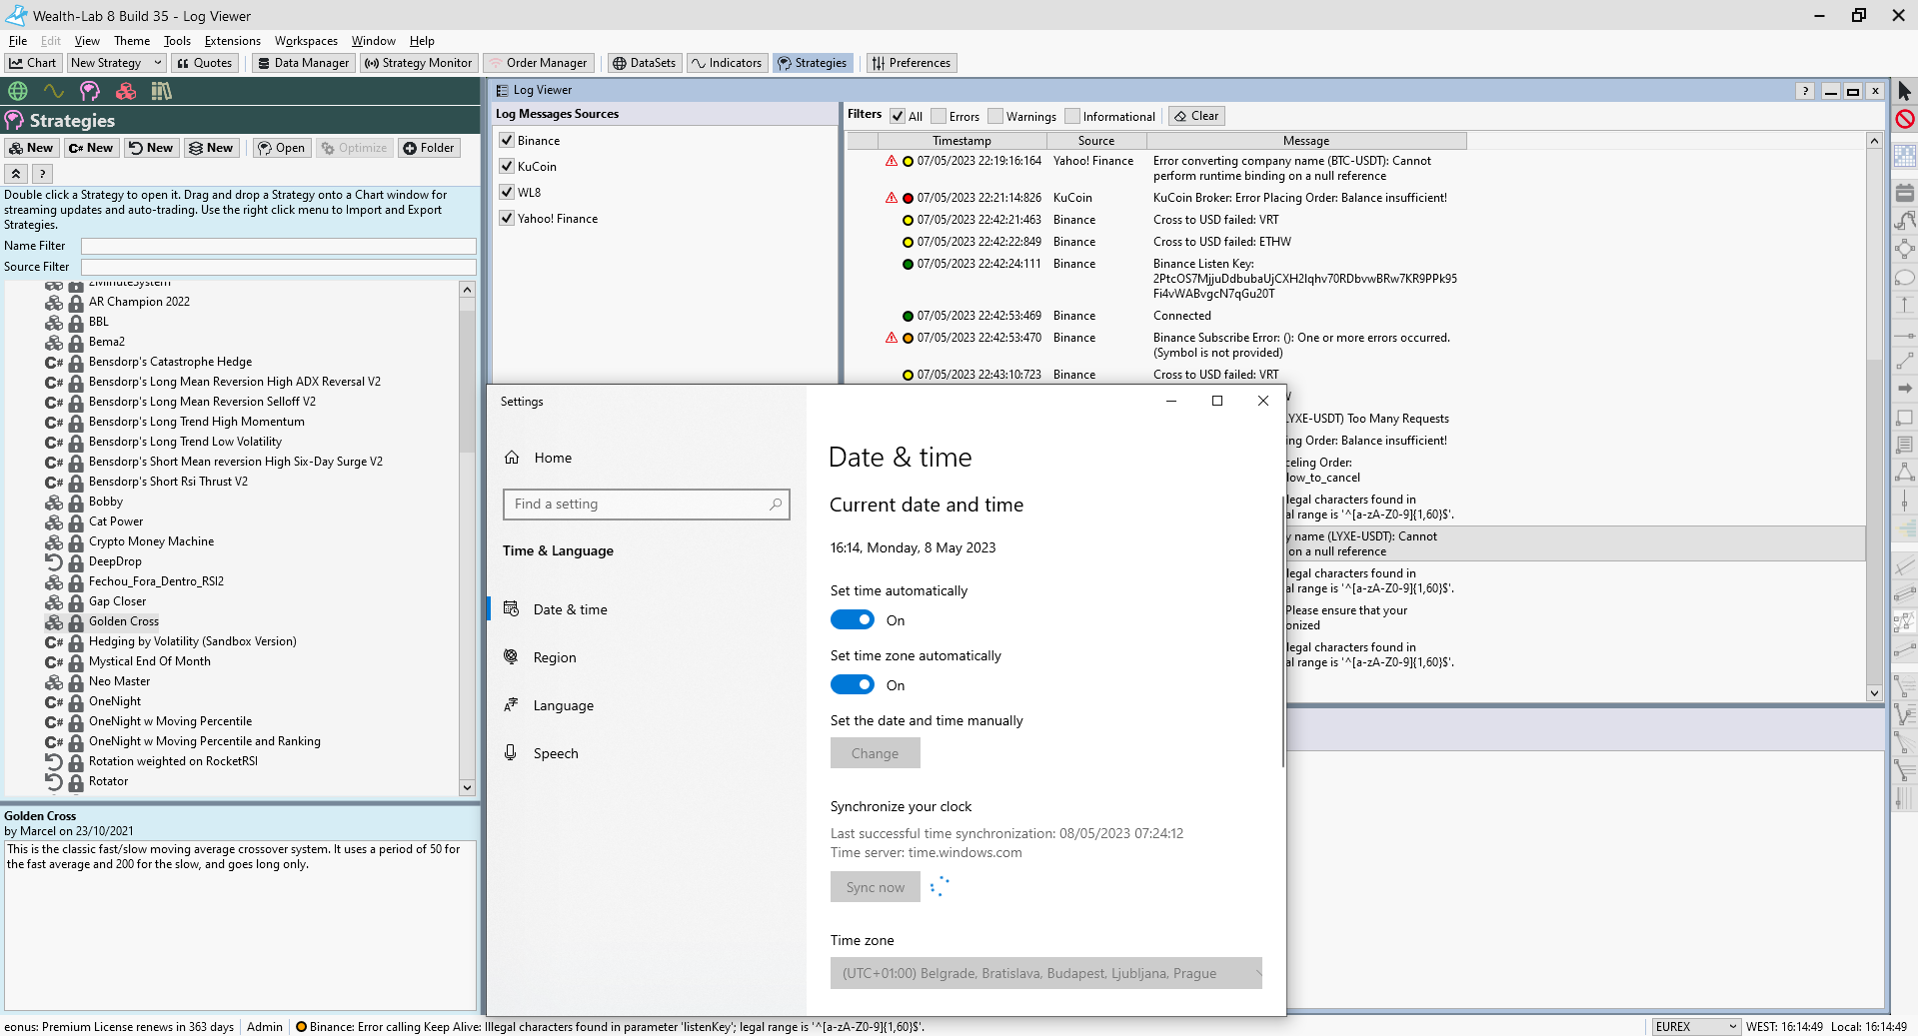
Task: Select the arrow pointer drawing tool
Action: (x=1904, y=92)
